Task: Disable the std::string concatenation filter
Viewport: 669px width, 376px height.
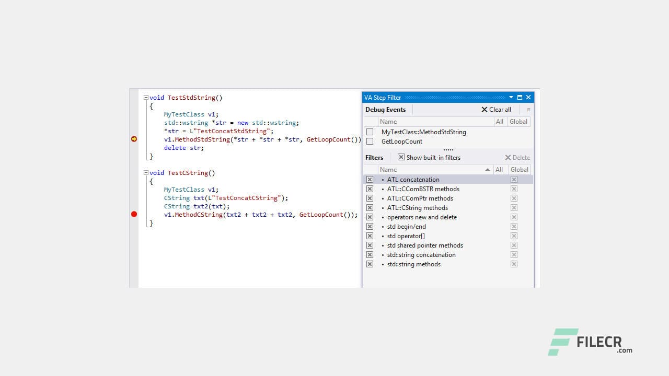Action: (370, 255)
